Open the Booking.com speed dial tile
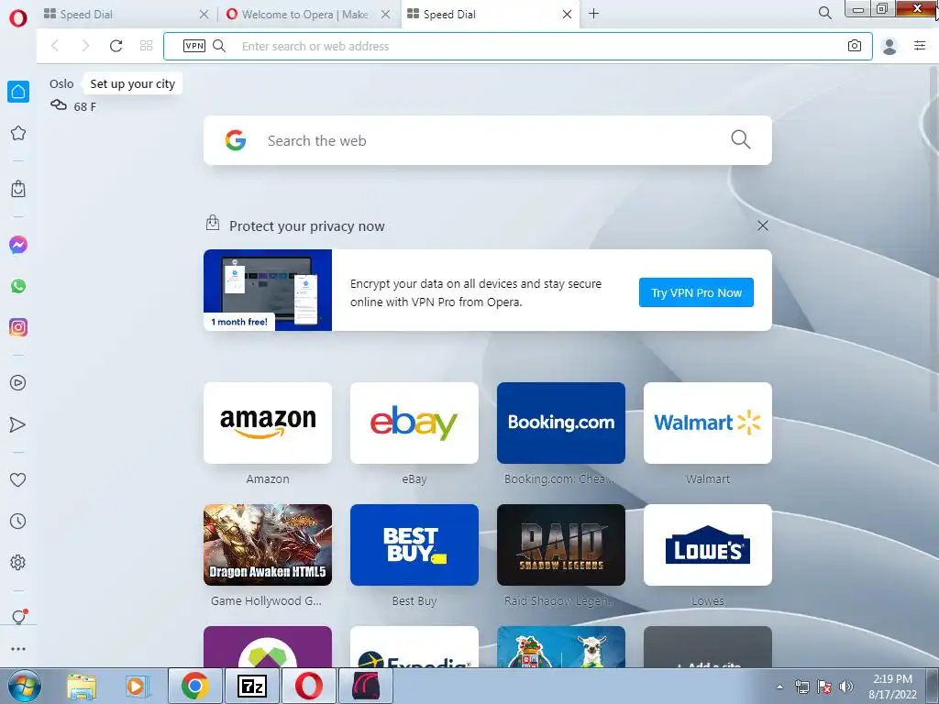Screen dimensions: 939x704 pos(561,423)
